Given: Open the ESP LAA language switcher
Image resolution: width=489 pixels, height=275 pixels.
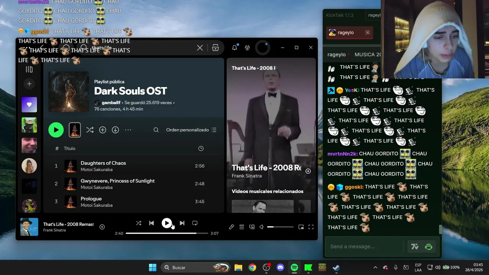Looking at the screenshot, I should (418, 267).
